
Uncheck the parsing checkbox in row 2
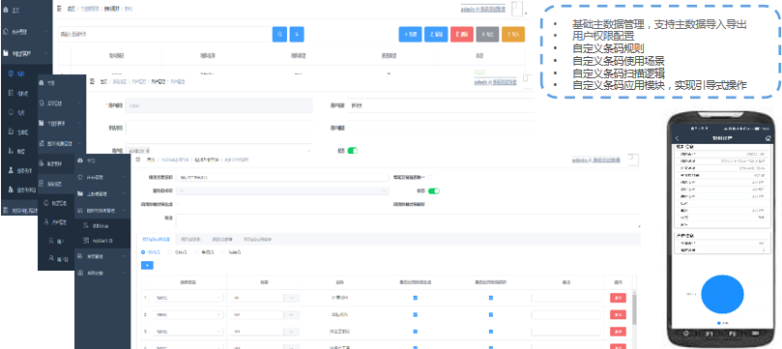[x=491, y=314]
